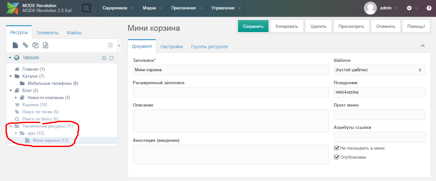Create new document via page icon
436x181 pixels.
point(15,45)
